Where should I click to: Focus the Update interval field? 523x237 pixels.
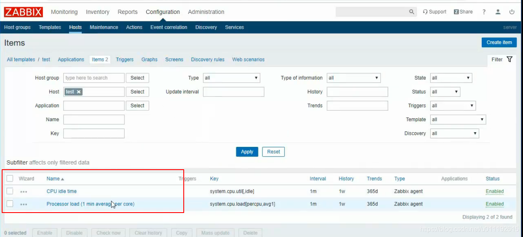pyautogui.click(x=233, y=92)
